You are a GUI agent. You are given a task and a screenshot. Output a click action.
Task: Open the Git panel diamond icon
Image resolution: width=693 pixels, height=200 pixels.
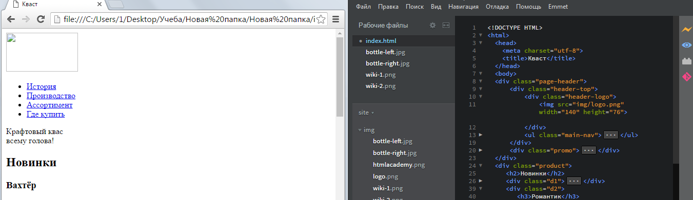(686, 77)
